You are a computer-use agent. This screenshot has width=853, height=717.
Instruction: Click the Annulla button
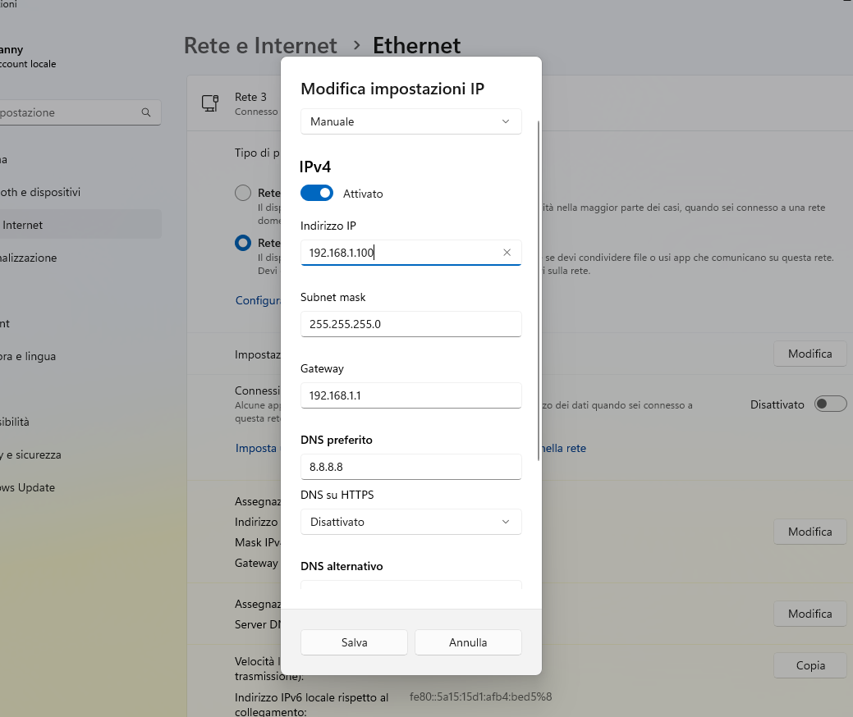coord(468,642)
